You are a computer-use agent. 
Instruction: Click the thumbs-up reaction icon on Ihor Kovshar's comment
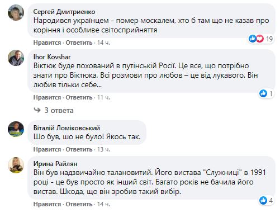263,93
